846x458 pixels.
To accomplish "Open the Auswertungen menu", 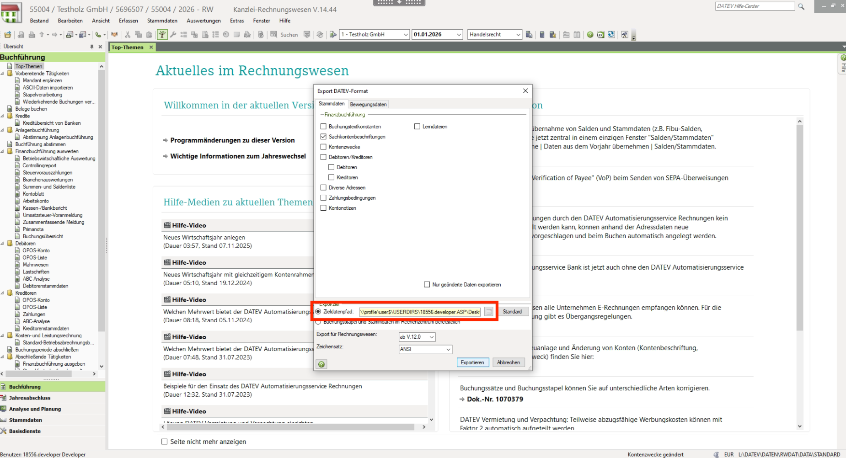I will coord(203,21).
